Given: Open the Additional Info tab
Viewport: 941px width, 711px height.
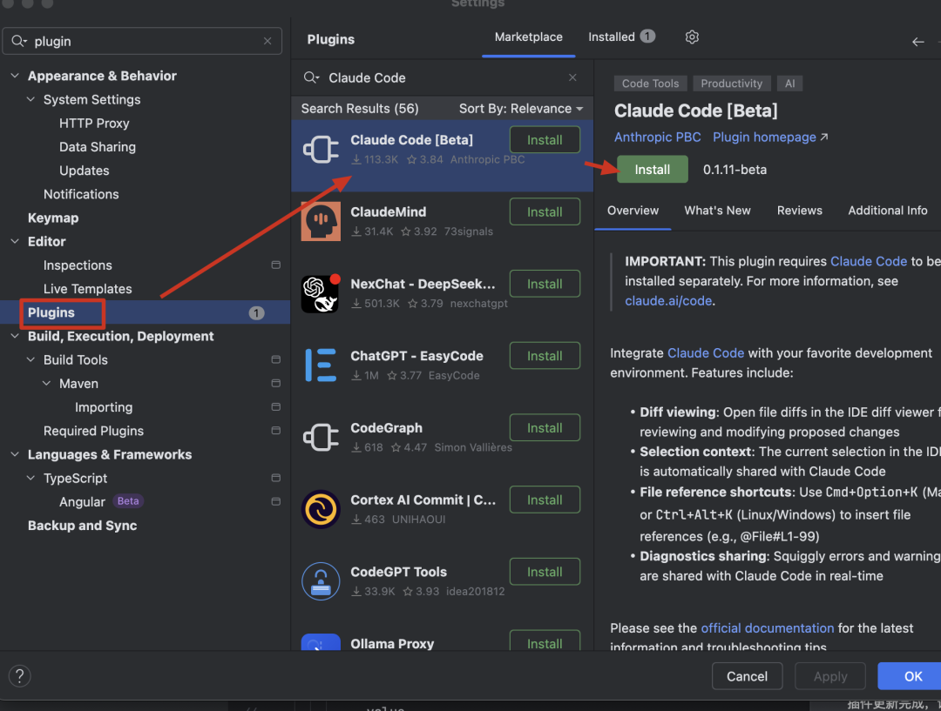Looking at the screenshot, I should [888, 211].
